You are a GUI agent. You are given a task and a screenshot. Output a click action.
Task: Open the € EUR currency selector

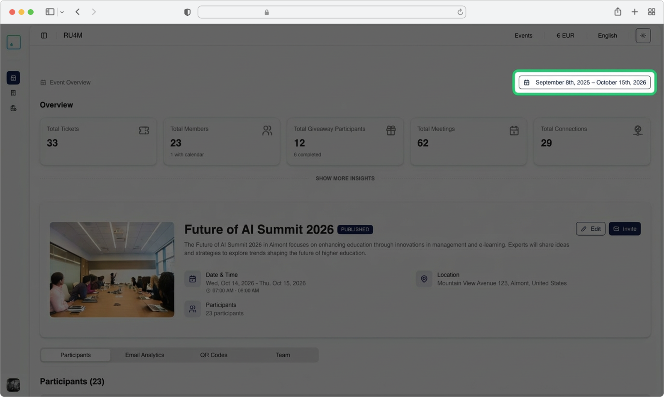coord(565,36)
